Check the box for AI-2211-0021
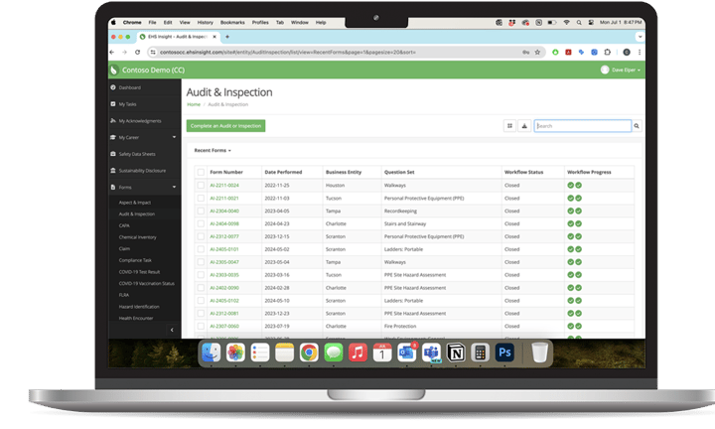 click(x=201, y=198)
